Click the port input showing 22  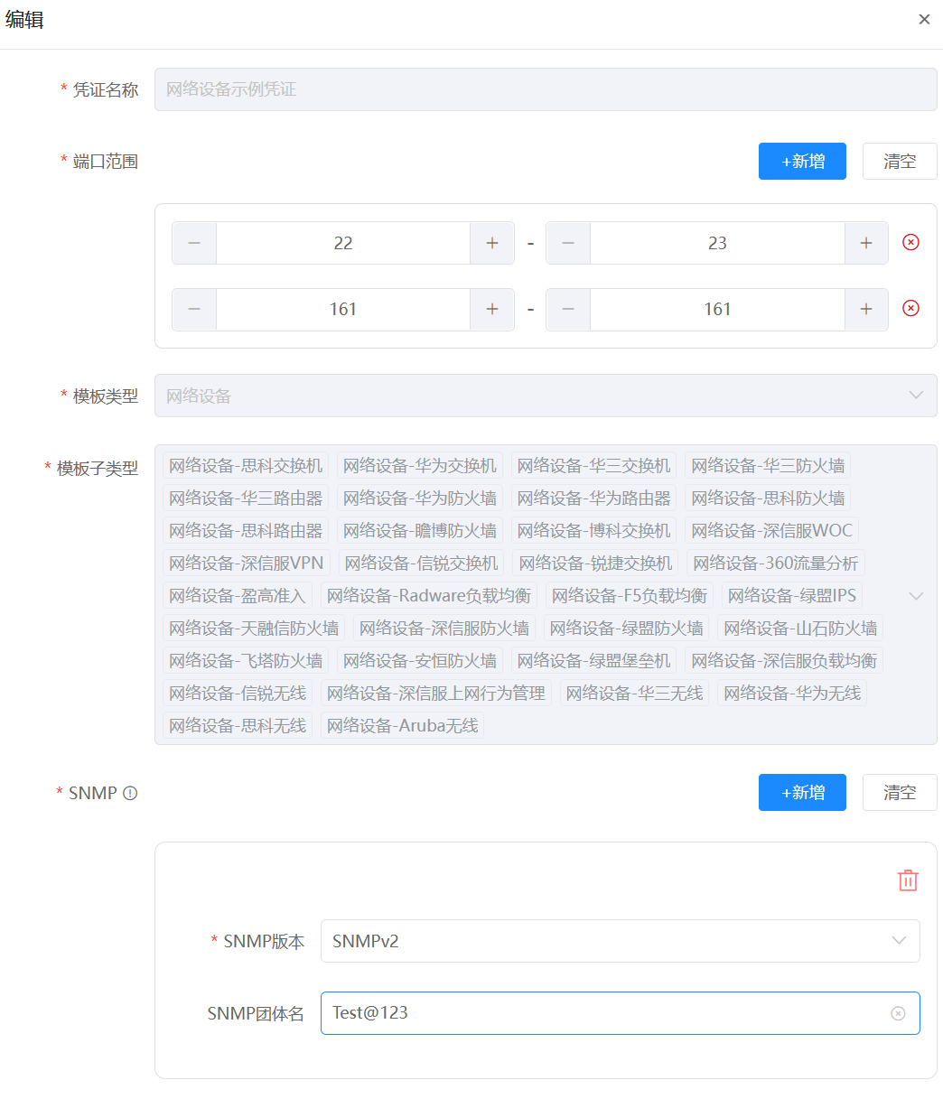[x=343, y=243]
